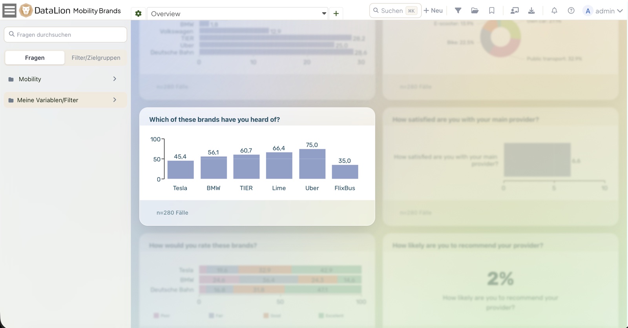
Task: Open the hamburger main menu
Action: pyautogui.click(x=9, y=11)
